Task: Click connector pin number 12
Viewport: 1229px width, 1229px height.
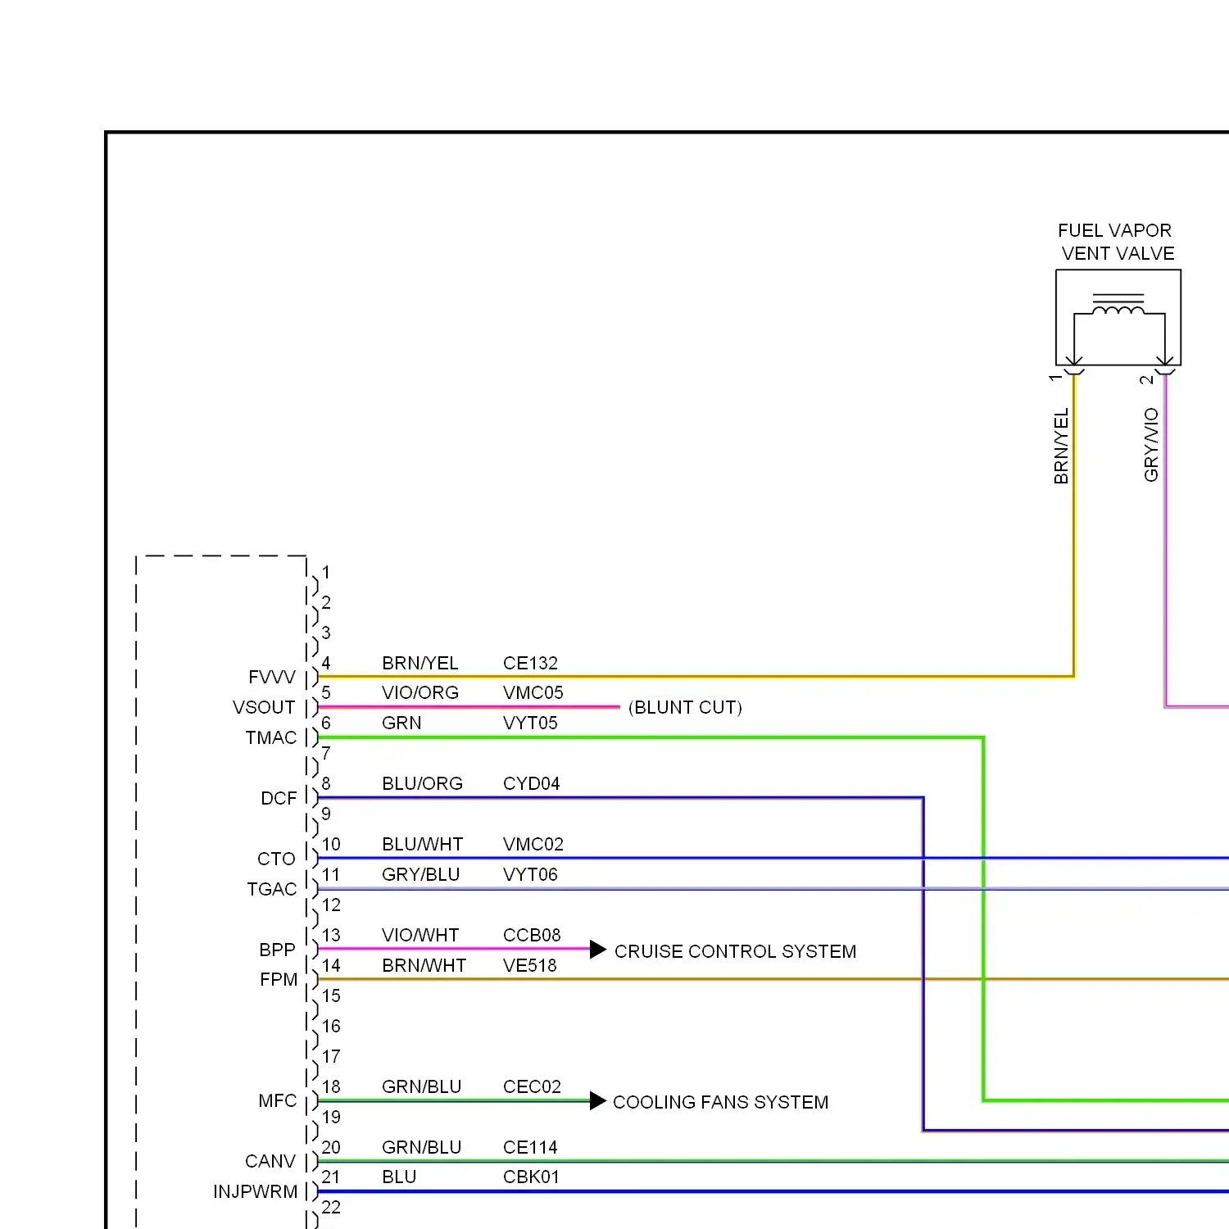Action: 331,905
